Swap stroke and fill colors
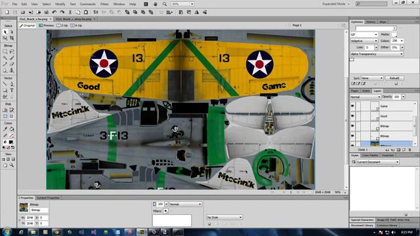 point(12,147)
